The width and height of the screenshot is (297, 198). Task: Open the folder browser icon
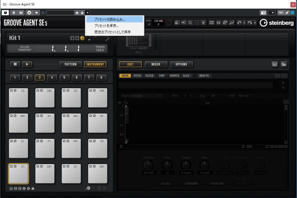[x=283, y=64]
